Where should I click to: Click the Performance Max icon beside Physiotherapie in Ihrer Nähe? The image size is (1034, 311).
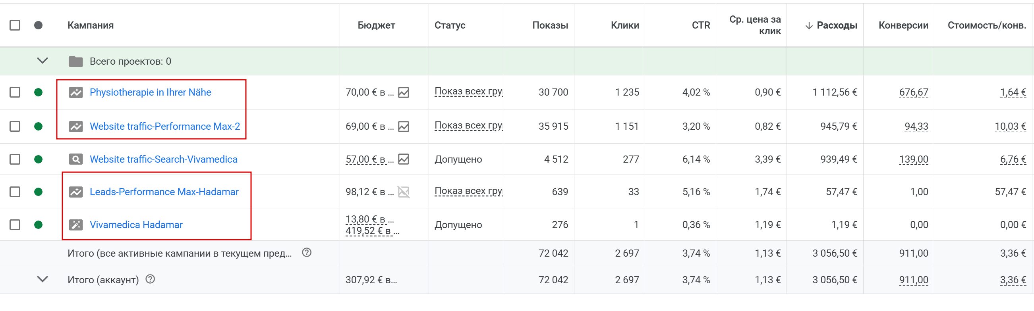pos(75,92)
